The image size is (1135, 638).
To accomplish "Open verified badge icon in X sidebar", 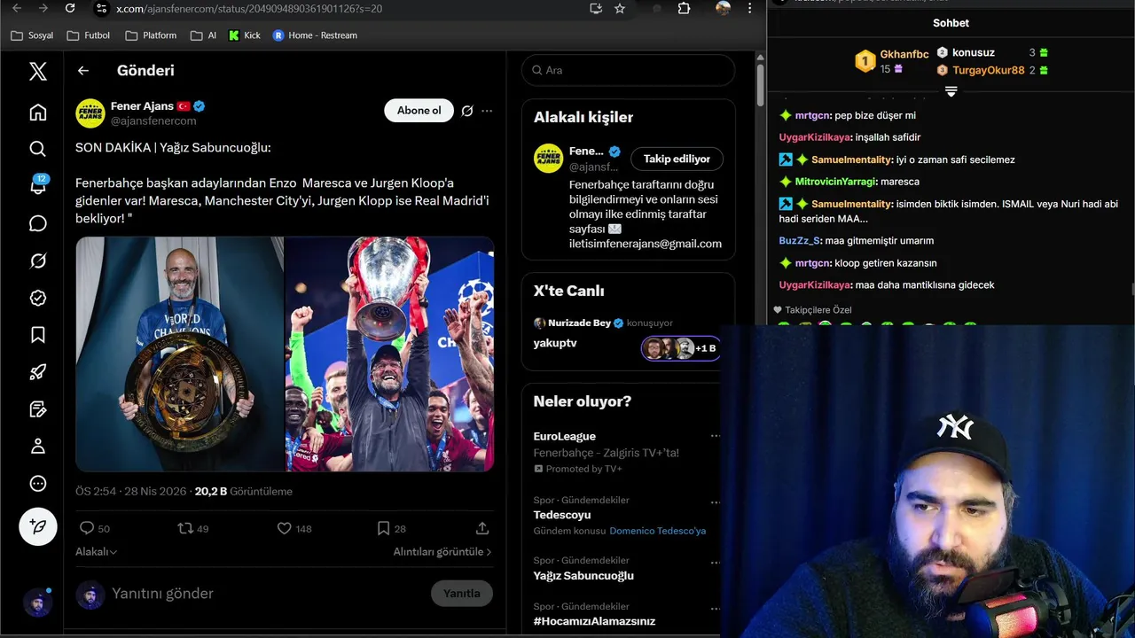I will (37, 298).
